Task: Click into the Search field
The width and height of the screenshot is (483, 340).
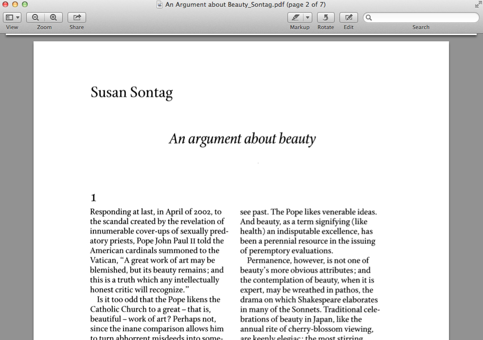Action: click(421, 18)
